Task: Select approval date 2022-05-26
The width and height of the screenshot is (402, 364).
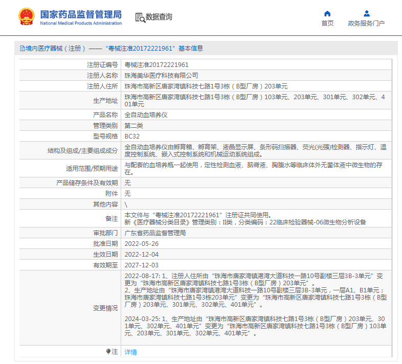Action: (x=142, y=243)
